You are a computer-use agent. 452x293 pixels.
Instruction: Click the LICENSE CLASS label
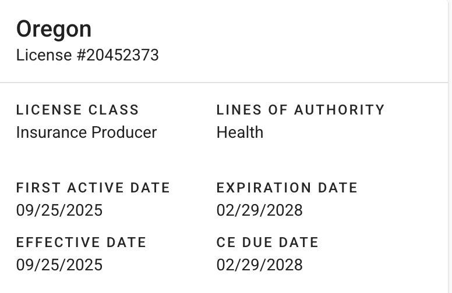[x=77, y=110]
